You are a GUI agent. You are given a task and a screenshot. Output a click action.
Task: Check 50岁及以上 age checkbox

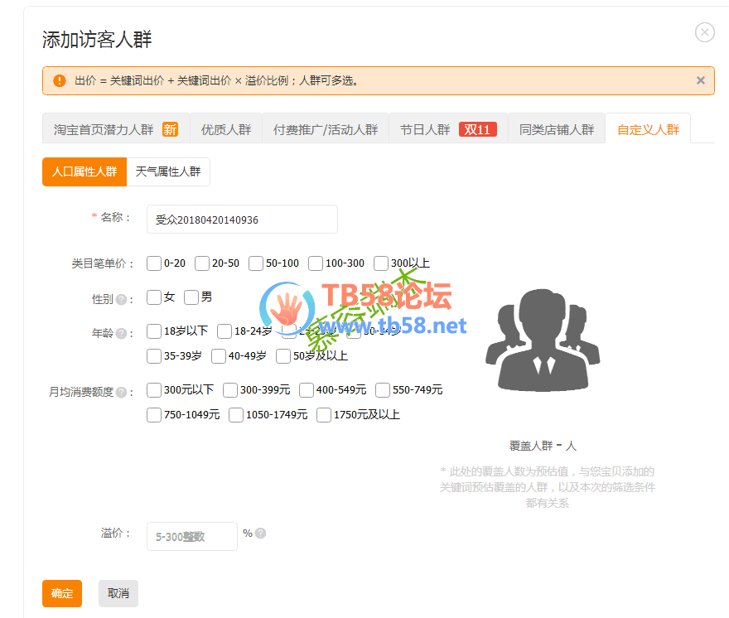(x=283, y=356)
